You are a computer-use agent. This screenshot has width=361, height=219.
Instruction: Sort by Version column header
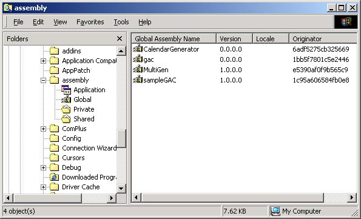pyautogui.click(x=234, y=38)
